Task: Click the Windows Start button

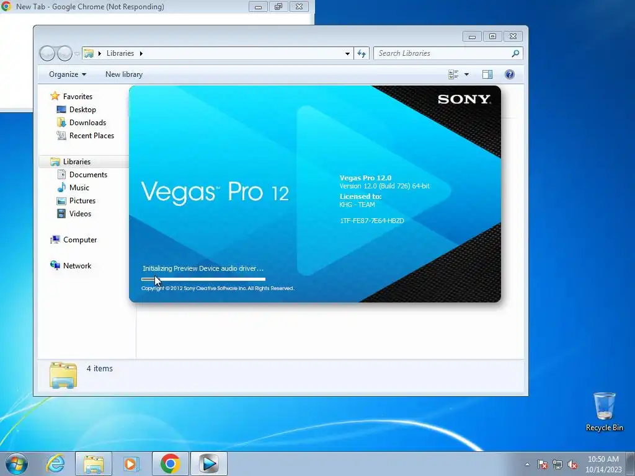Action: pyautogui.click(x=17, y=464)
